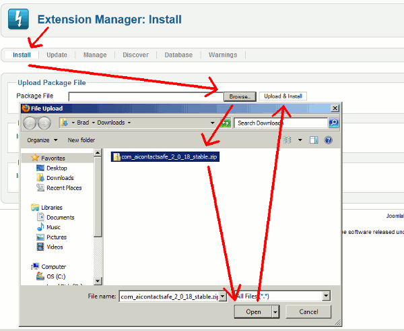This screenshot has height=331, width=404.
Task: Expand the folder dropdown before Brad
Action: click(73, 123)
